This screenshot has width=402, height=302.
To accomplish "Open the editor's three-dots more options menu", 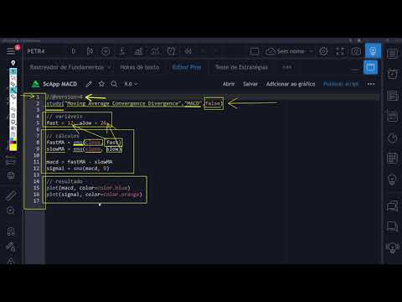I will tap(371, 84).
